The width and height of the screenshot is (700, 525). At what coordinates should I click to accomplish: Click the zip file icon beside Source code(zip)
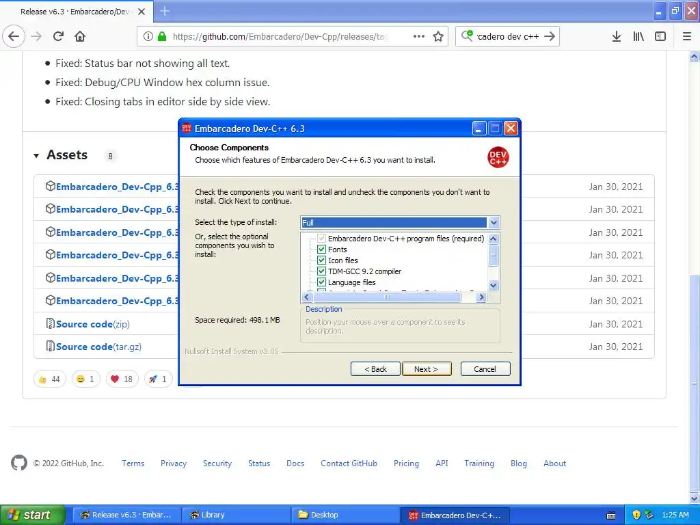pyautogui.click(x=51, y=323)
